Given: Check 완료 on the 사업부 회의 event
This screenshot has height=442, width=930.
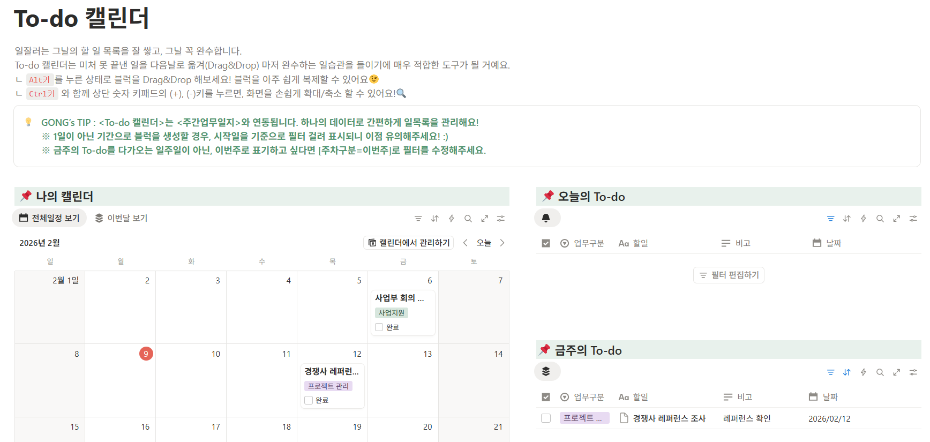Looking at the screenshot, I should tap(379, 327).
